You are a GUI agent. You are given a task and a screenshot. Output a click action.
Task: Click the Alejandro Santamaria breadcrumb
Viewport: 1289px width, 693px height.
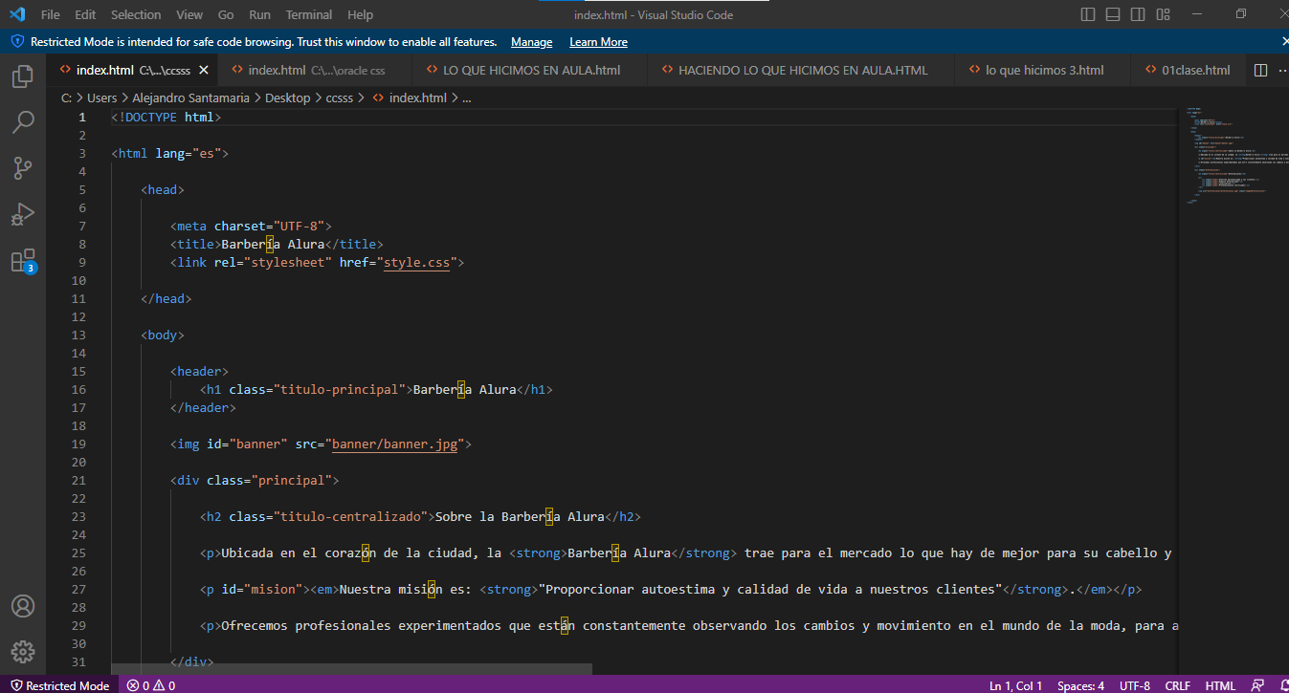click(190, 97)
